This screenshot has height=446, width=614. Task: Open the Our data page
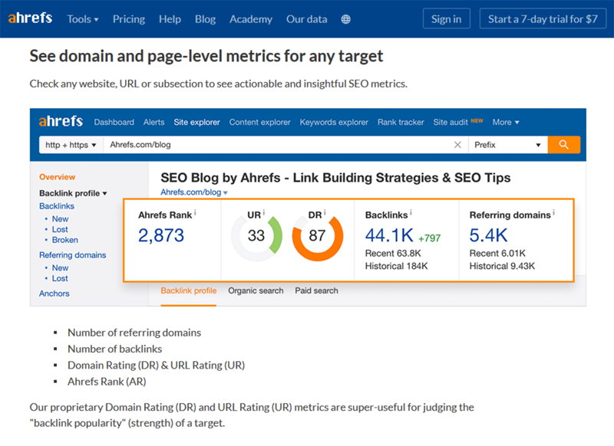coord(306,19)
